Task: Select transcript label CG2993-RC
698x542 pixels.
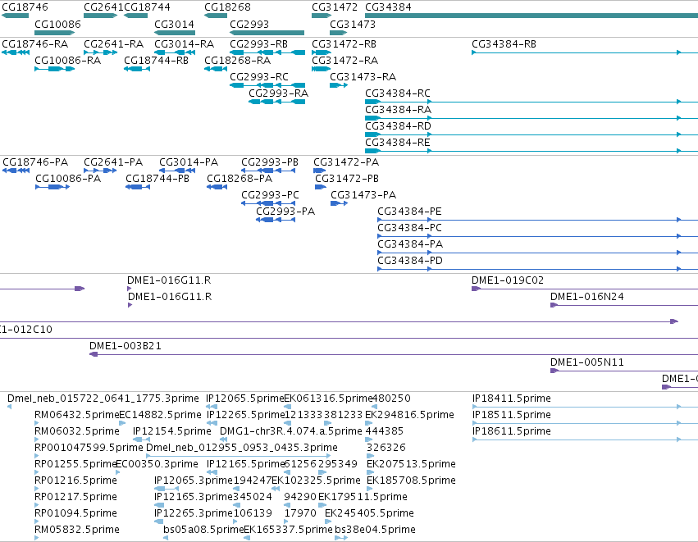Action: (259, 77)
